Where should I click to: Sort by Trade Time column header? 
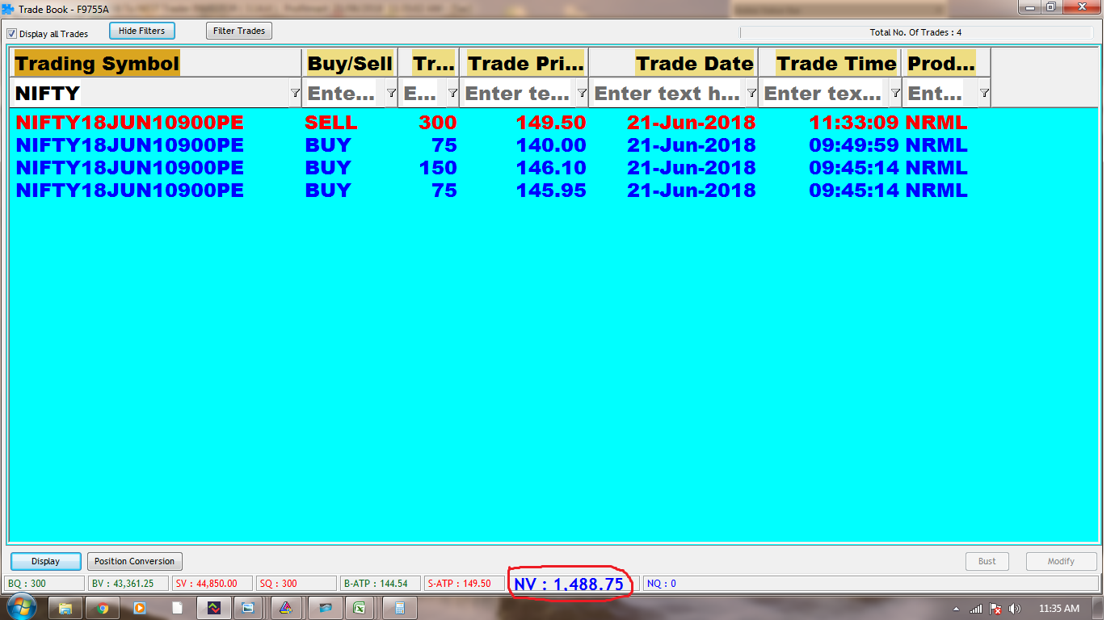pos(836,64)
